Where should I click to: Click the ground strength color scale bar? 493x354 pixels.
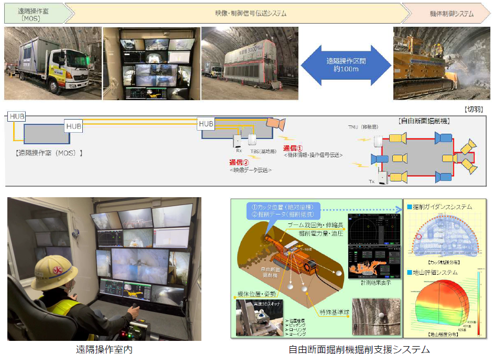coord(478,303)
